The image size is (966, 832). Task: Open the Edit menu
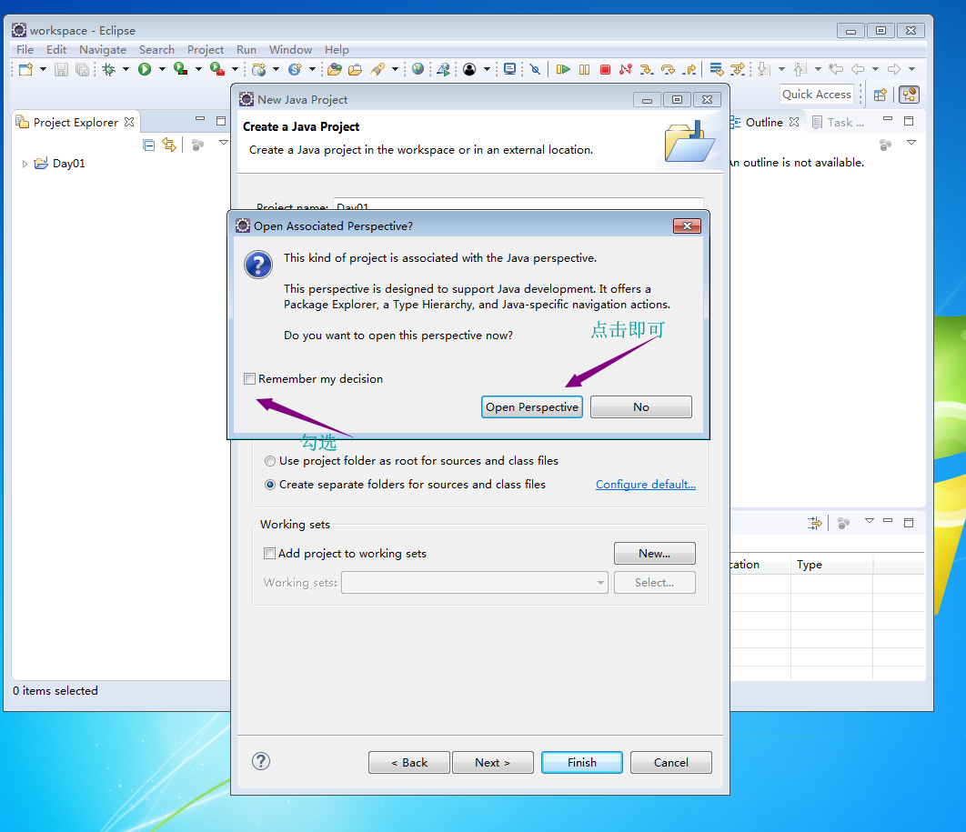56,50
